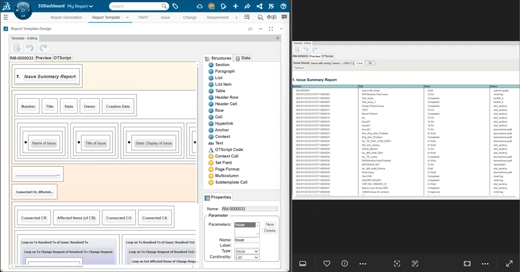This screenshot has height=272, width=520.
Task: Click the Share arrow icon
Action: pyautogui.click(x=248, y=6)
